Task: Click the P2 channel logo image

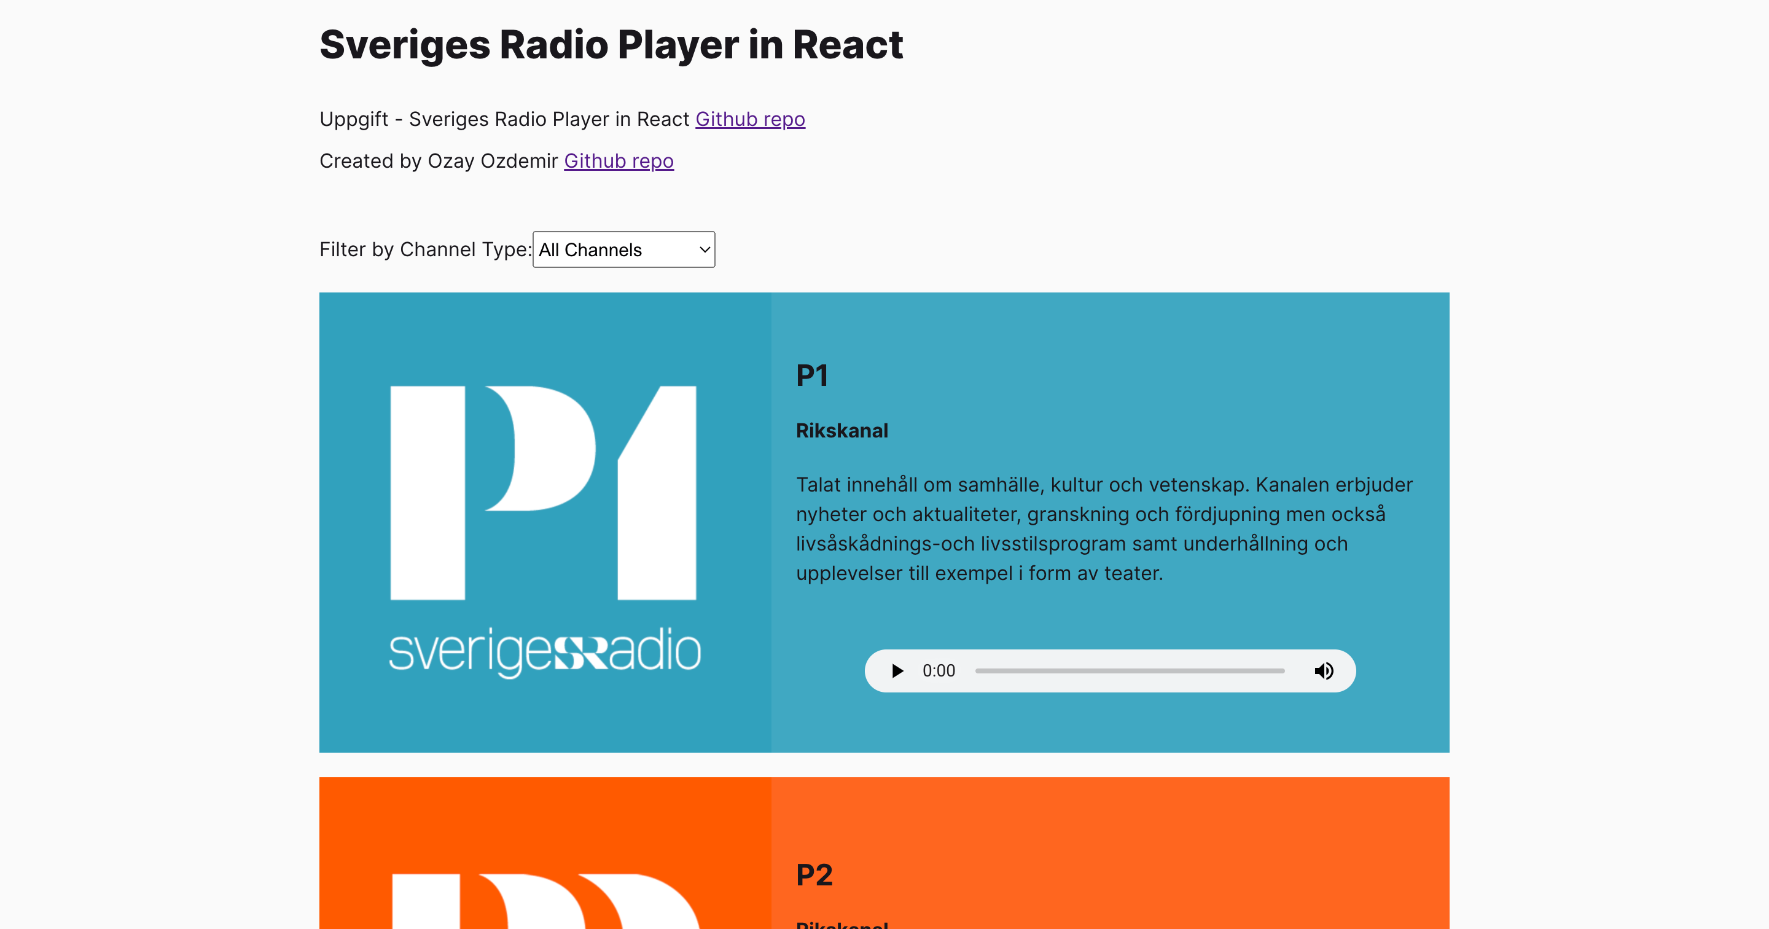Action: [545, 853]
